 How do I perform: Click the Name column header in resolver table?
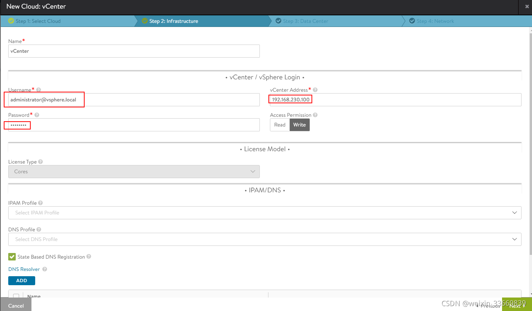[x=34, y=296]
